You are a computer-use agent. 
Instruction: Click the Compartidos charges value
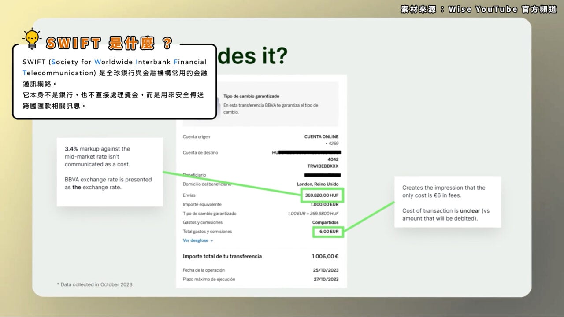click(x=325, y=222)
